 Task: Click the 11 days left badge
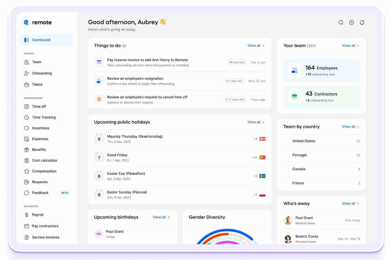point(235,100)
